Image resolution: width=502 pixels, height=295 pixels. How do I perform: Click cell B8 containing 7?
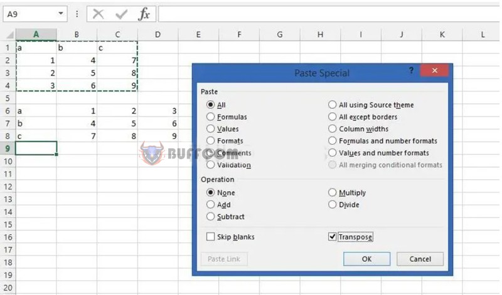point(77,136)
